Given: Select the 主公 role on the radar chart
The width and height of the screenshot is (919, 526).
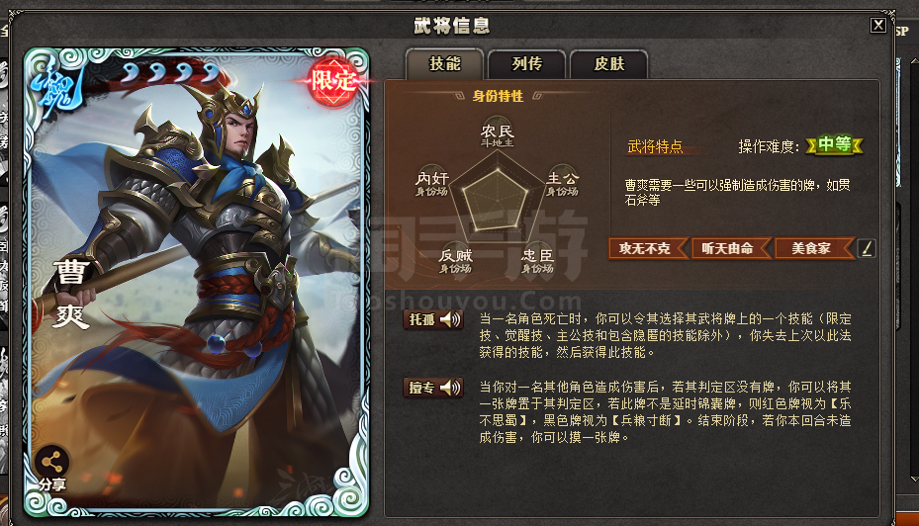Looking at the screenshot, I should [x=562, y=182].
